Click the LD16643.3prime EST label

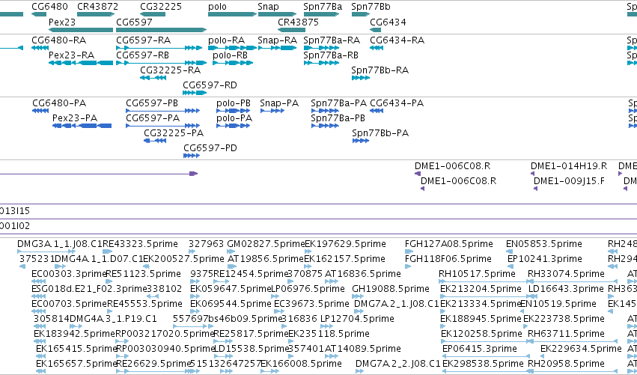click(x=566, y=289)
